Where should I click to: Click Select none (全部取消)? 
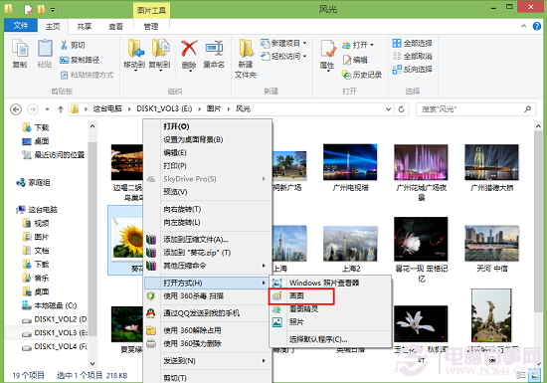[413, 56]
